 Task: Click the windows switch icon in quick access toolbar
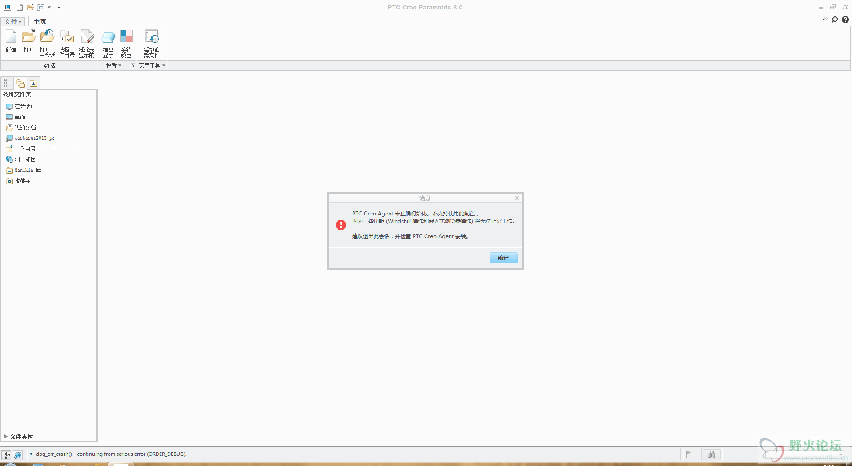tap(41, 7)
